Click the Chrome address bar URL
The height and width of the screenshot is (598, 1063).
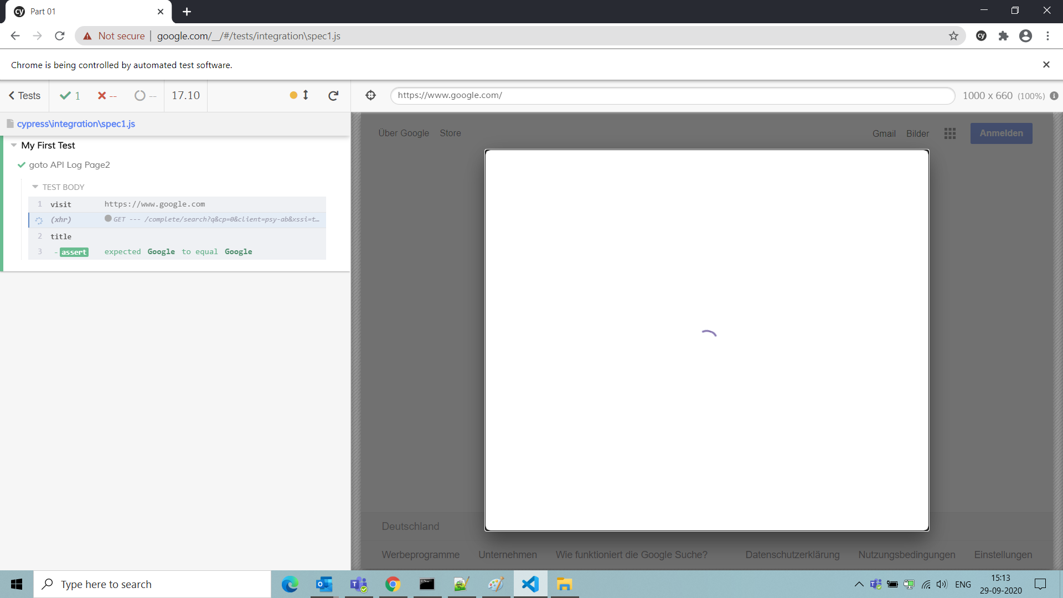pyautogui.click(x=248, y=36)
